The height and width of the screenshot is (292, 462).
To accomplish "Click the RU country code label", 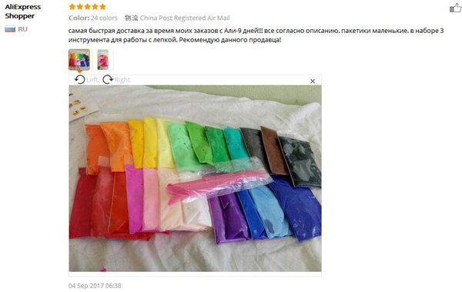I will pos(22,29).
